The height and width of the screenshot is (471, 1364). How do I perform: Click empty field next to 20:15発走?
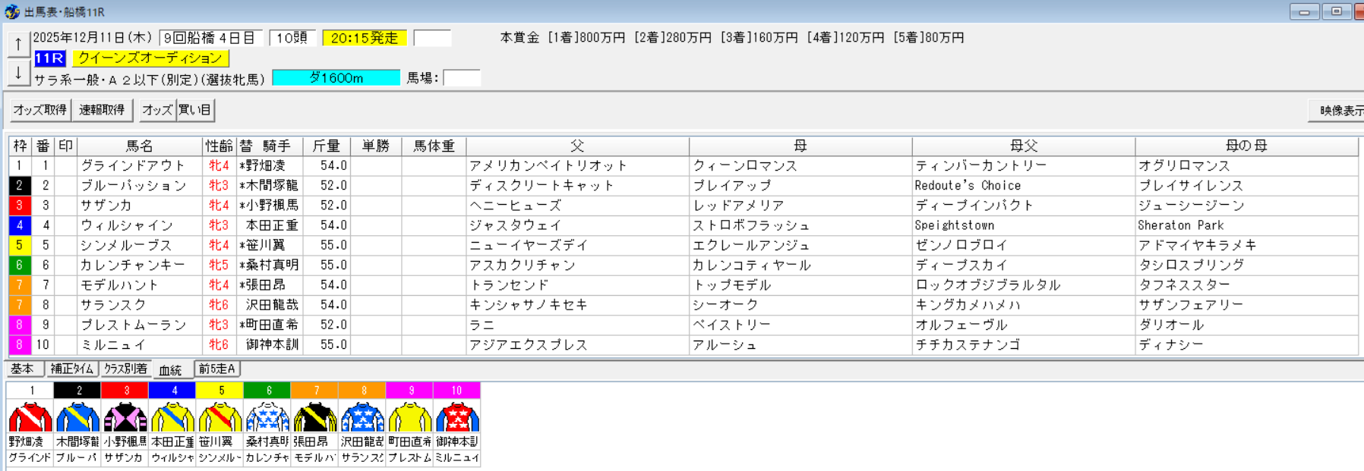pos(432,38)
